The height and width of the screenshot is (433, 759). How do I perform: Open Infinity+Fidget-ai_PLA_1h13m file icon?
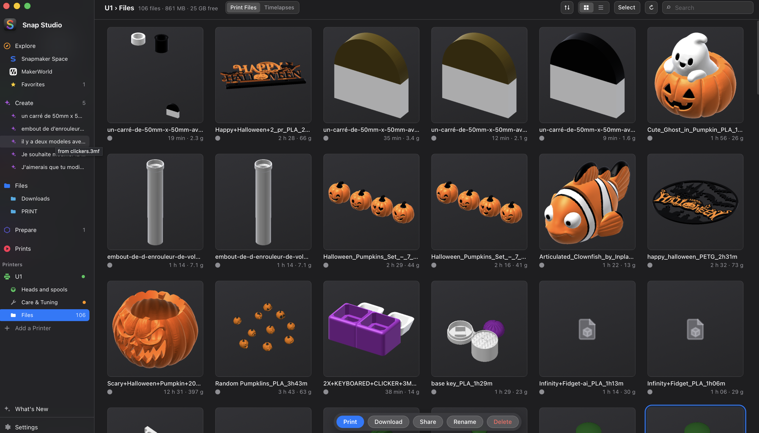point(587,329)
